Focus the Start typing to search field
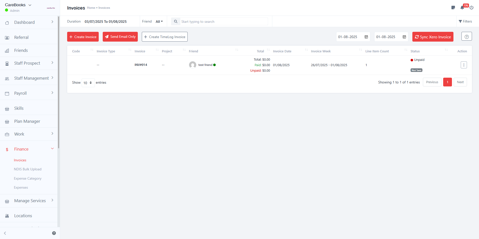This screenshot has width=479, height=239. [224, 22]
